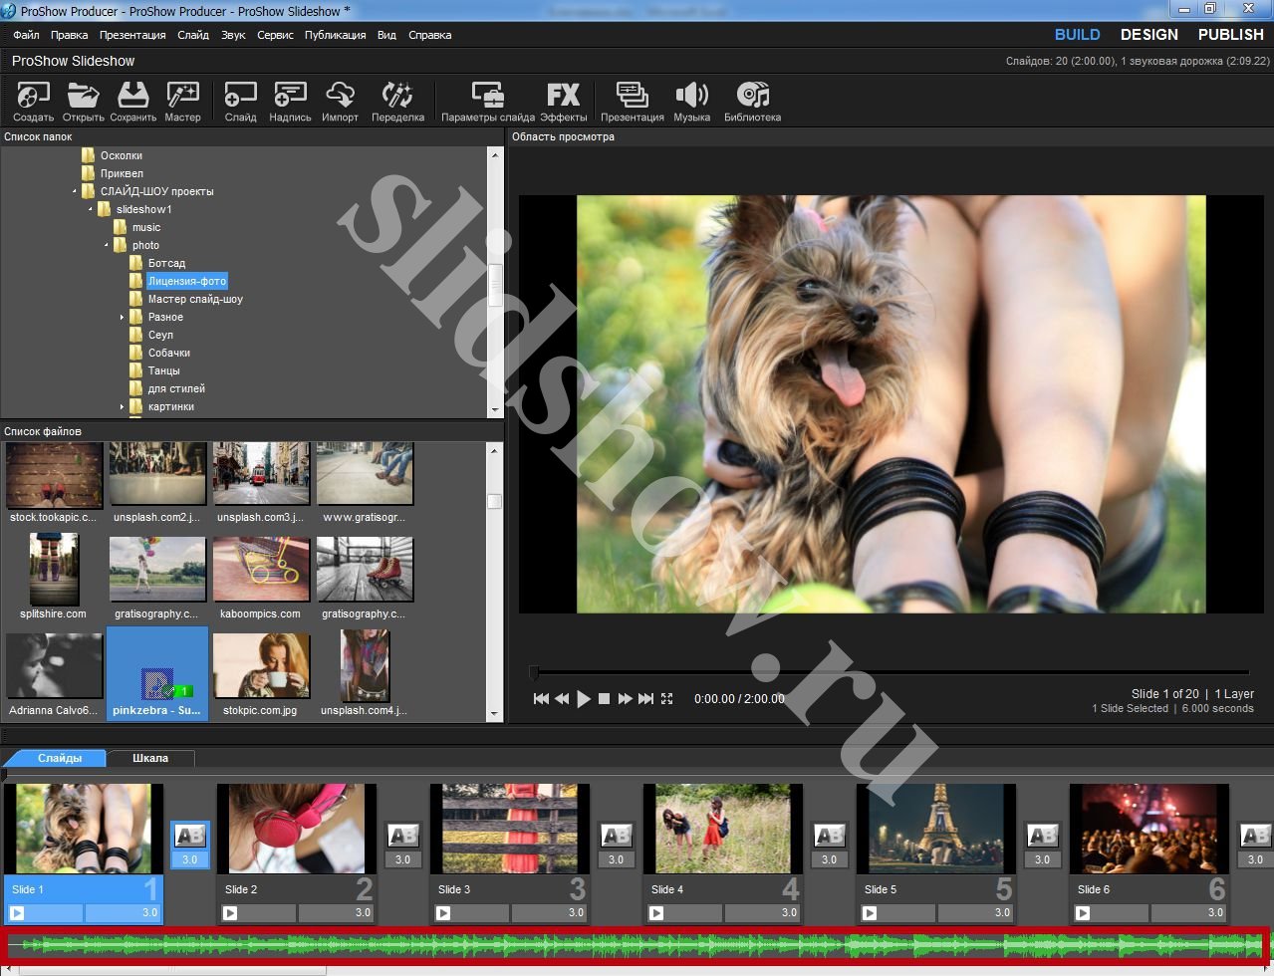
Task: Click the Презентация toolbar icon
Action: click(632, 102)
